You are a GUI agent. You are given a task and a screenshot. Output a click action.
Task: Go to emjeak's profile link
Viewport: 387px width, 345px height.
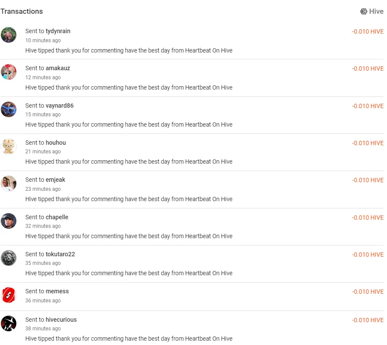click(55, 180)
